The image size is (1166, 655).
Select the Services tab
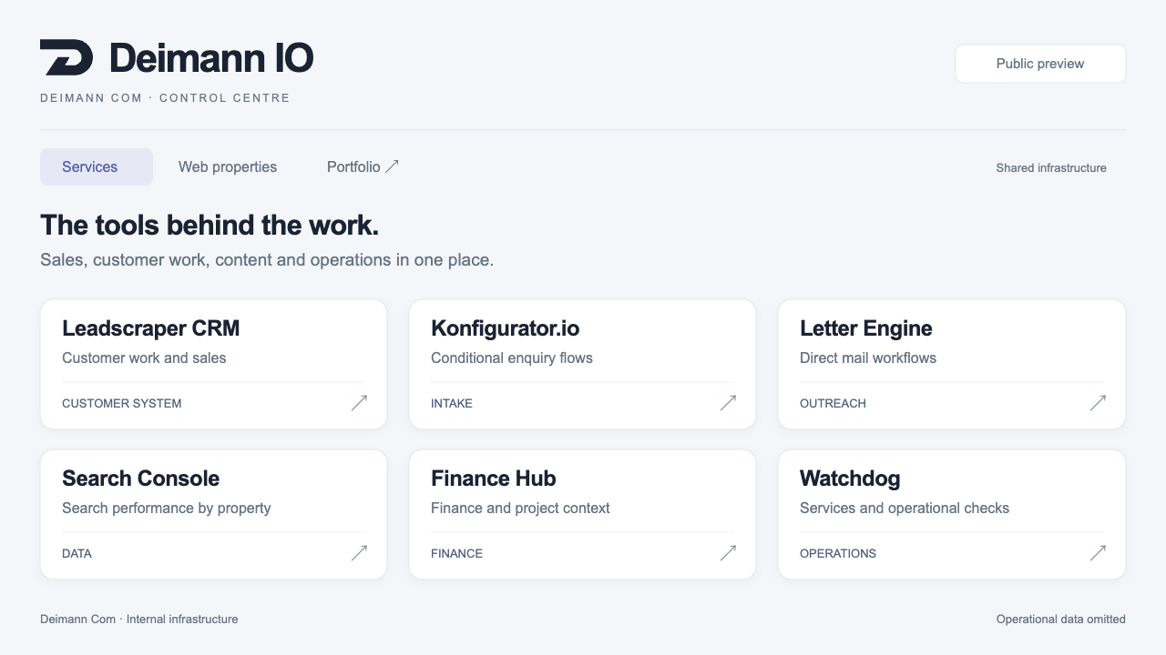[x=97, y=167]
